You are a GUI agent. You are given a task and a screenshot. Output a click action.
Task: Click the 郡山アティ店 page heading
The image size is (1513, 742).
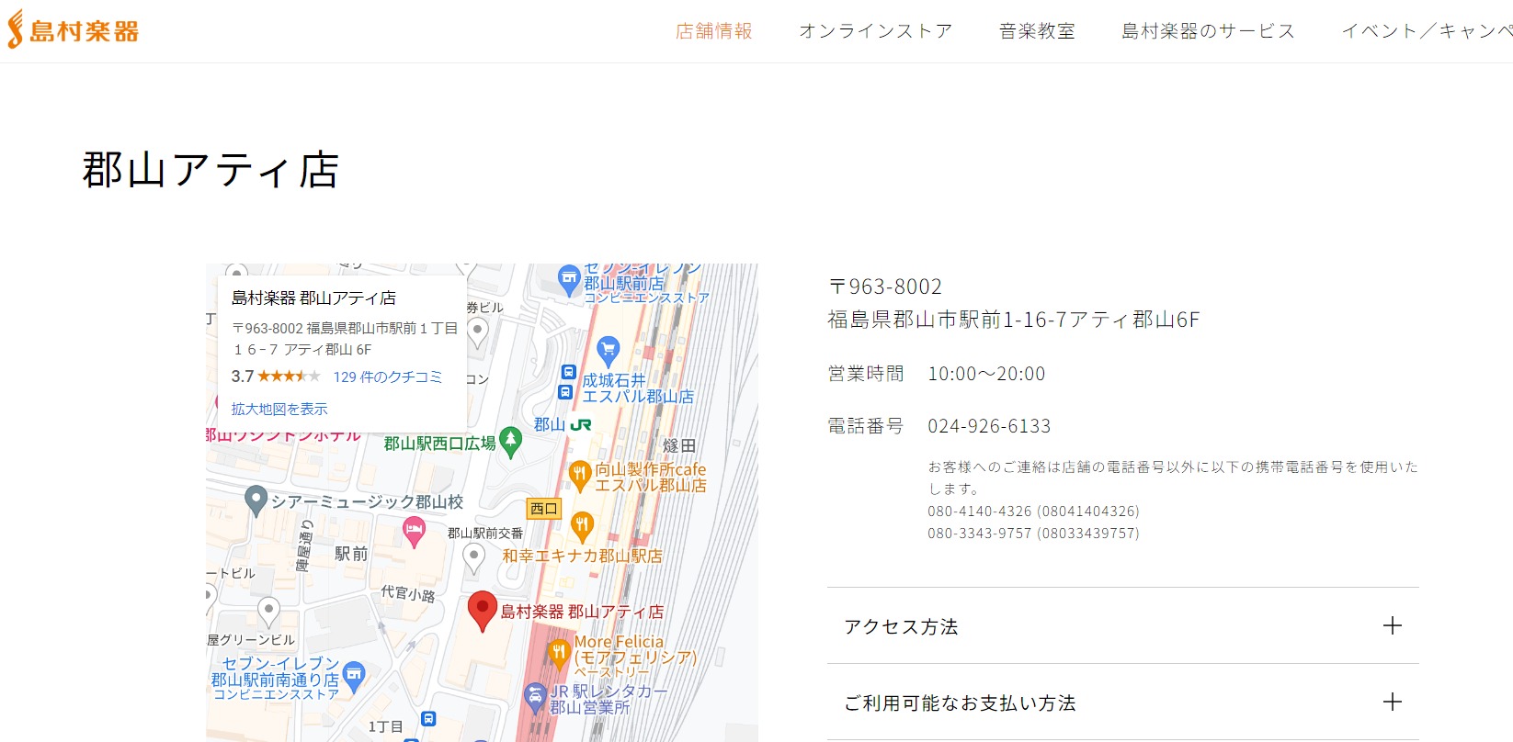211,170
